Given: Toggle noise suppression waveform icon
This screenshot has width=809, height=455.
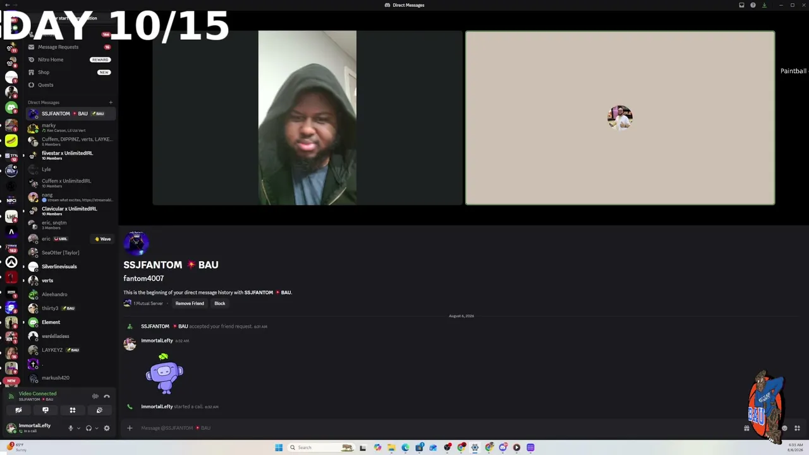Looking at the screenshot, I should [95, 396].
